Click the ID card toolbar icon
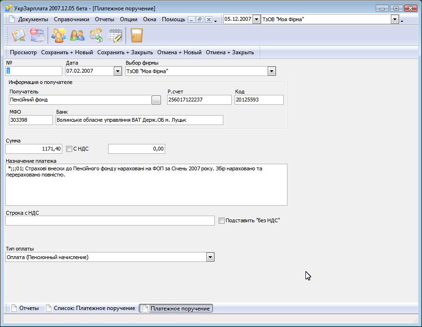The height and width of the screenshot is (327, 422). click(18, 35)
